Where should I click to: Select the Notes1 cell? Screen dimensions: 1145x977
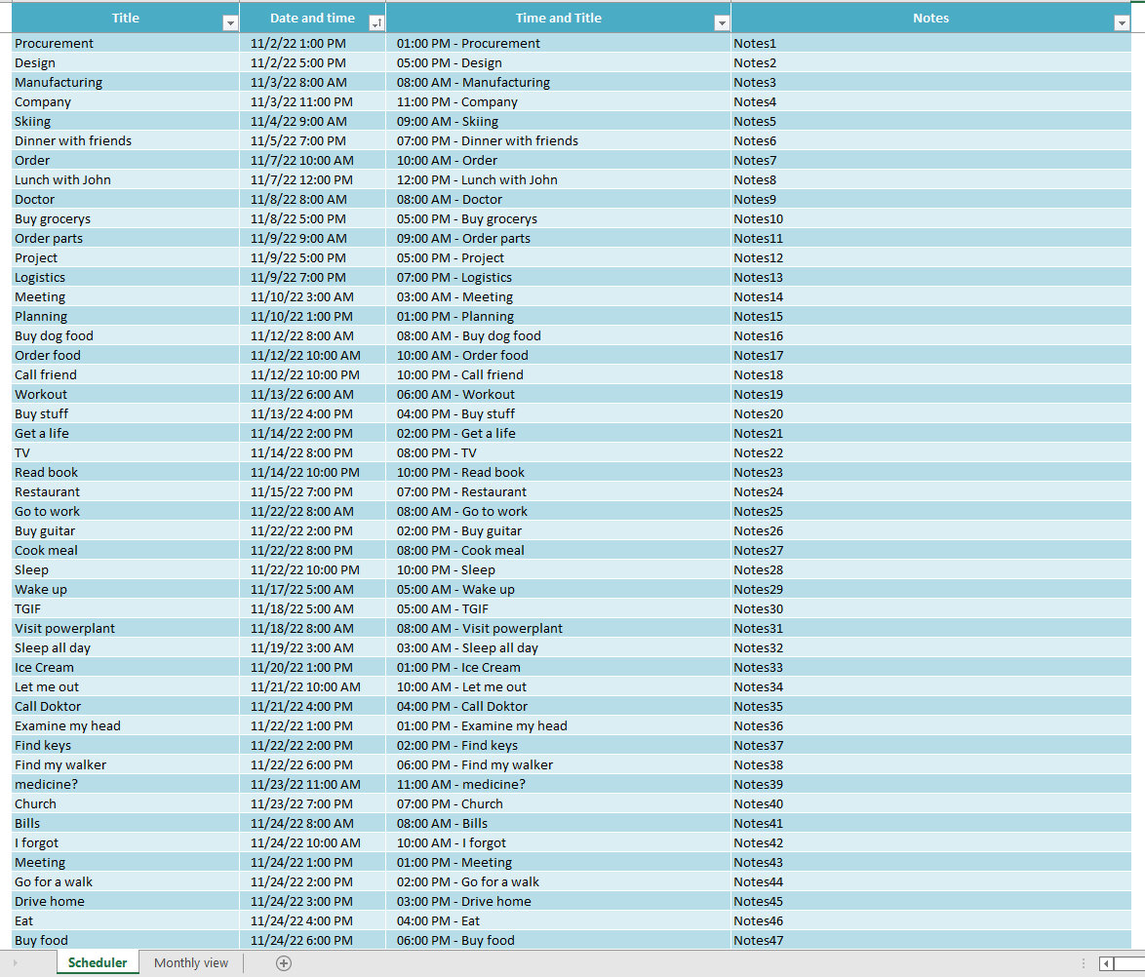click(931, 43)
